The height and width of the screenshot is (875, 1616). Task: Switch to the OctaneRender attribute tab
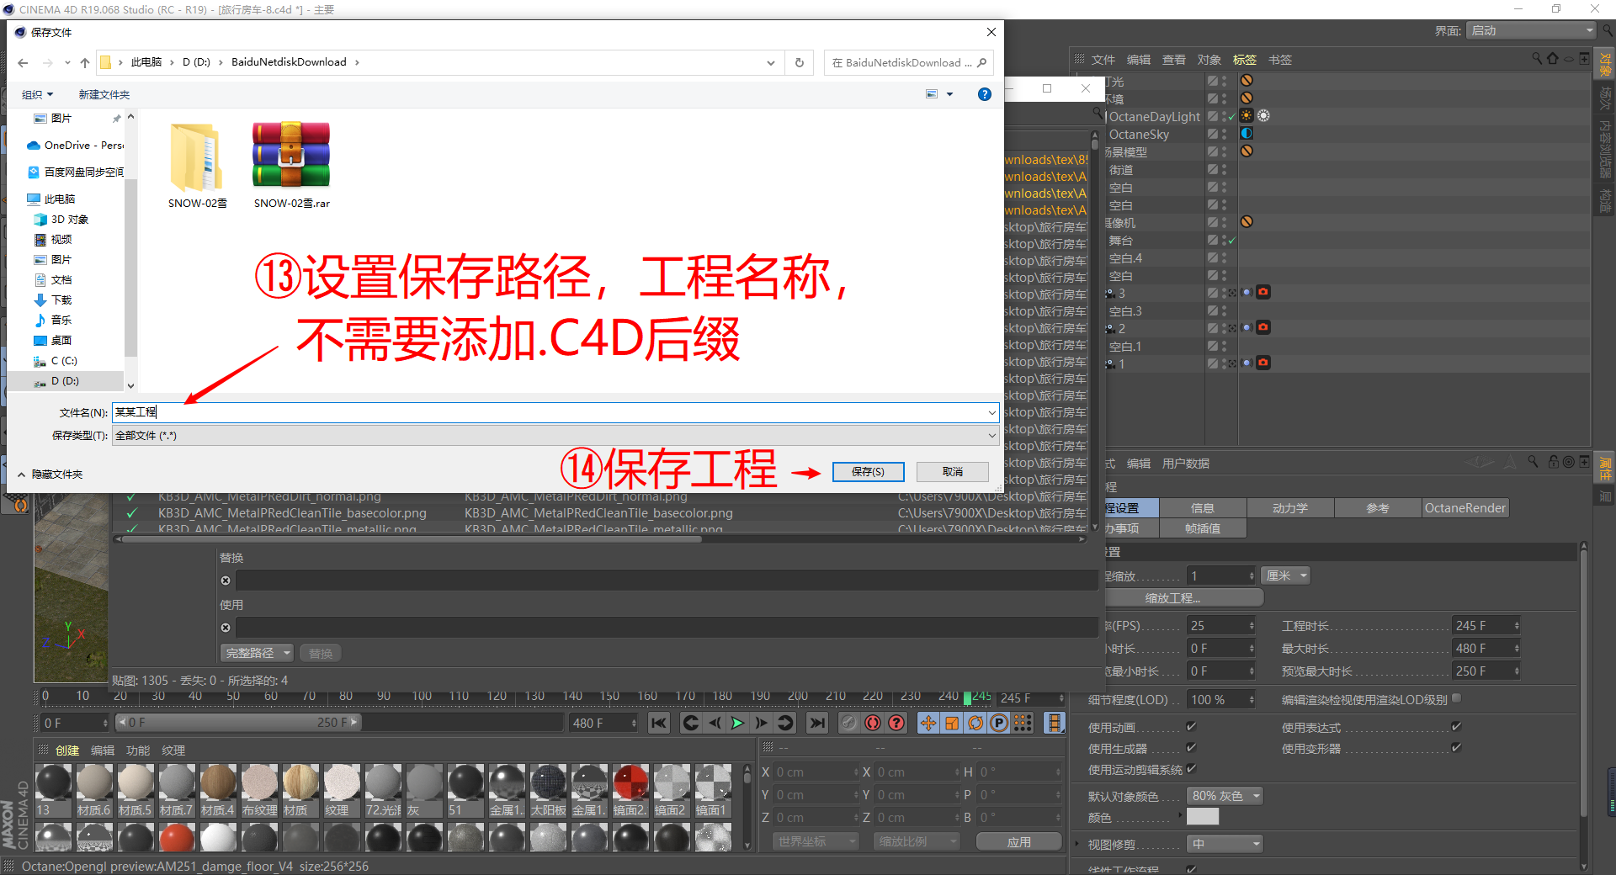pos(1464,508)
